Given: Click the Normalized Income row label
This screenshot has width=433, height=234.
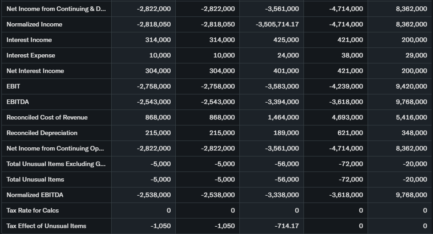Looking at the screenshot, I should tap(34, 24).
